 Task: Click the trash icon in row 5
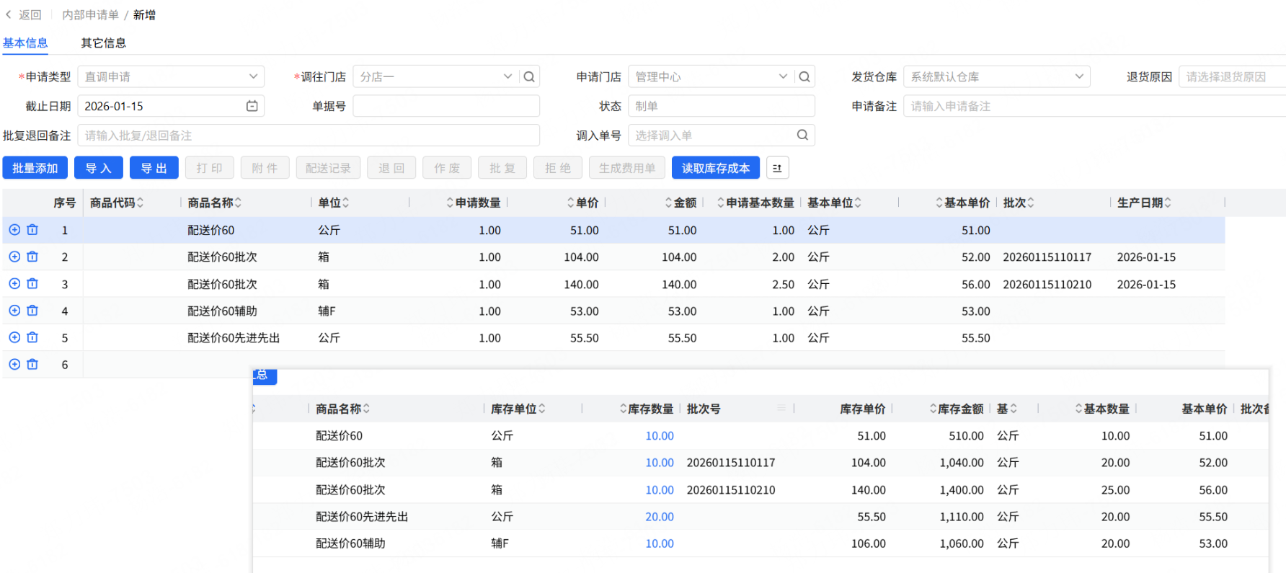pyautogui.click(x=32, y=337)
